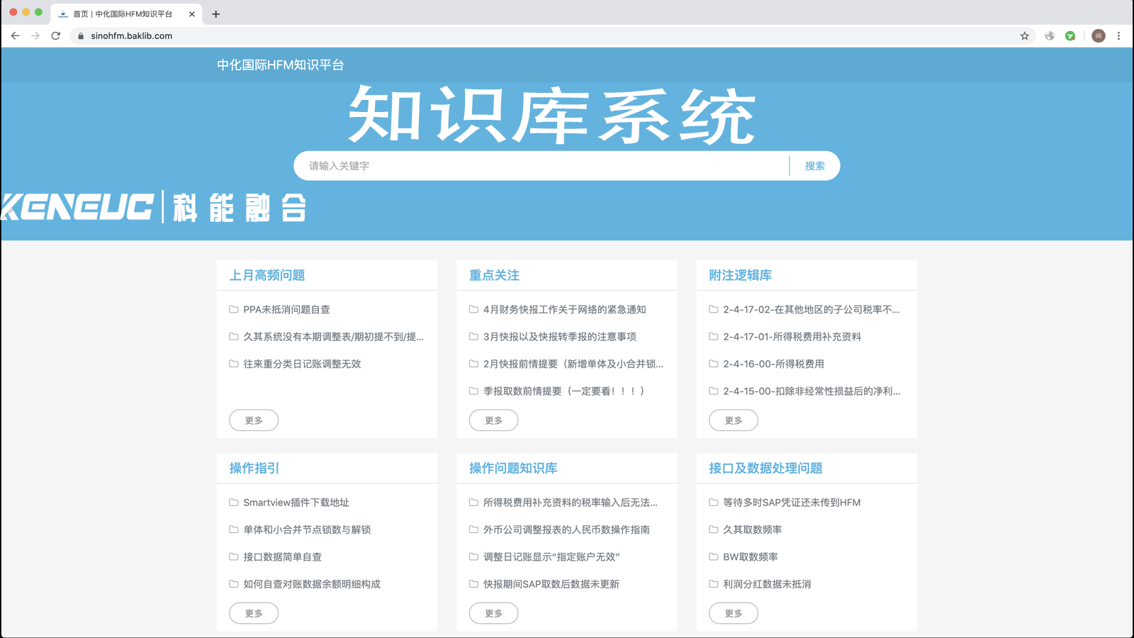The height and width of the screenshot is (638, 1134).
Task: Click folder icon beside Smartview插件下载地址
Action: (234, 503)
